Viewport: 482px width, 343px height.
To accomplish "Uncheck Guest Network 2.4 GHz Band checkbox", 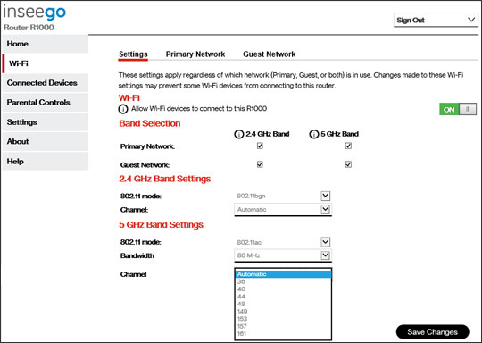I will coord(260,164).
